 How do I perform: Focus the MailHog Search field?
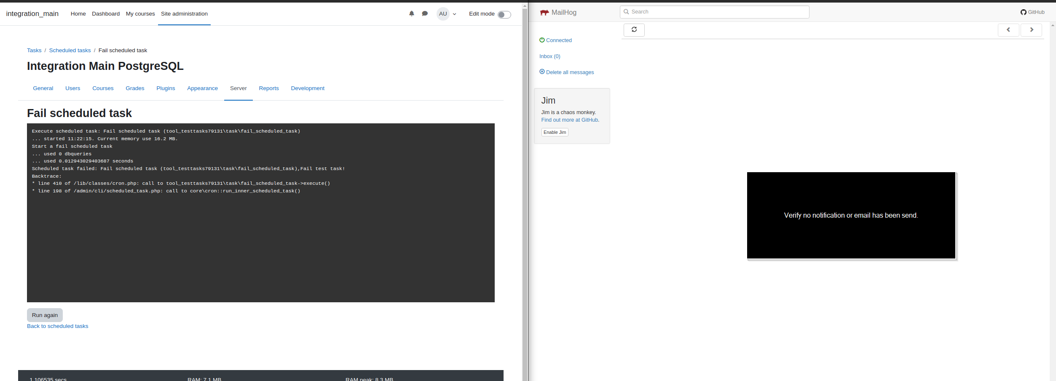tap(714, 12)
